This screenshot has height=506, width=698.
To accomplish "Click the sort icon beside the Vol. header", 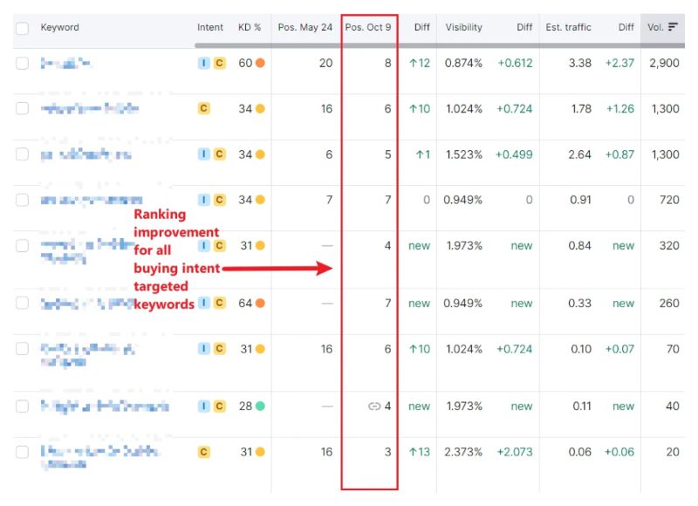I will click(x=673, y=27).
